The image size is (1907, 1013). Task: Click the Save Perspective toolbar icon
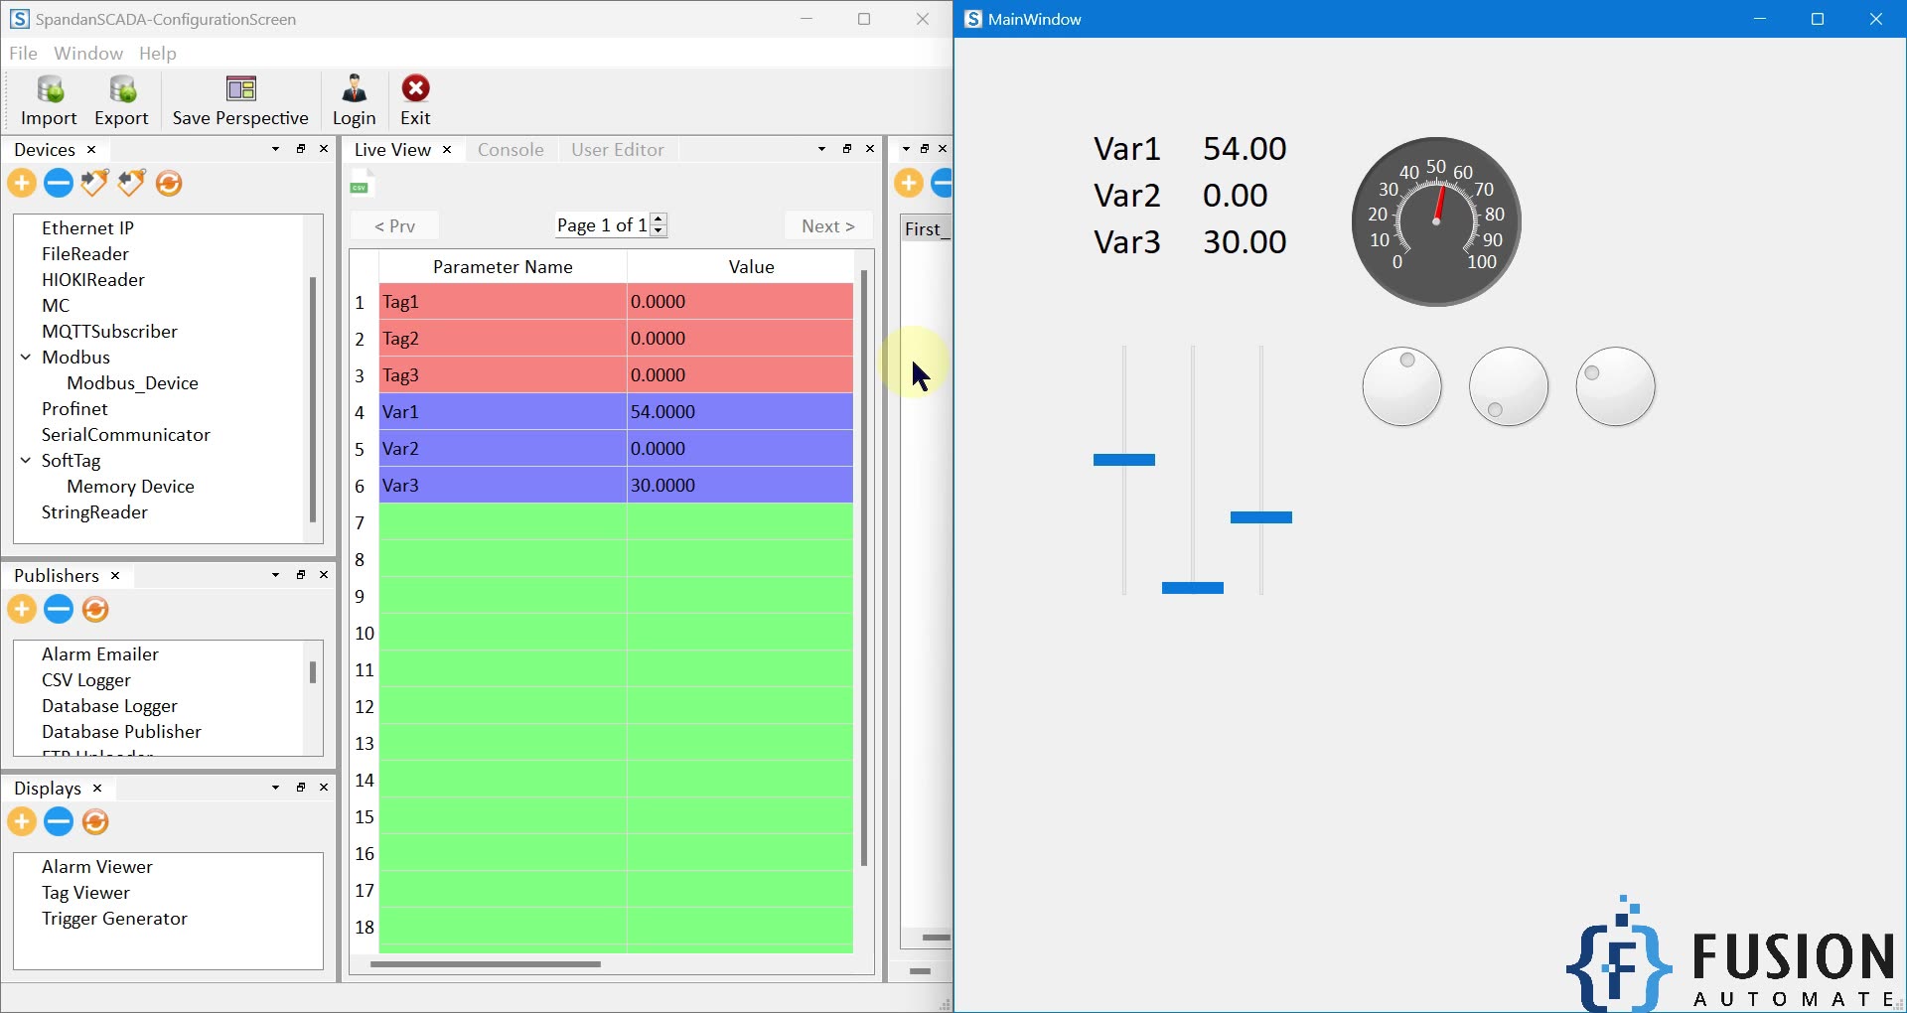[240, 98]
